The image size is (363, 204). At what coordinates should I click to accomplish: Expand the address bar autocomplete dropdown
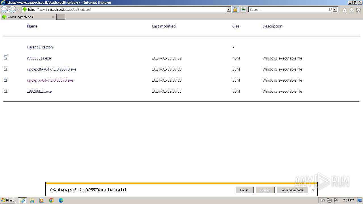pyautogui.click(x=229, y=10)
